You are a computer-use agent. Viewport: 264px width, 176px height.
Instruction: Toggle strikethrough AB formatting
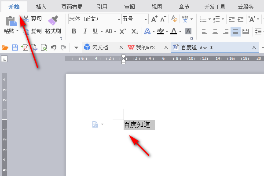(109, 31)
